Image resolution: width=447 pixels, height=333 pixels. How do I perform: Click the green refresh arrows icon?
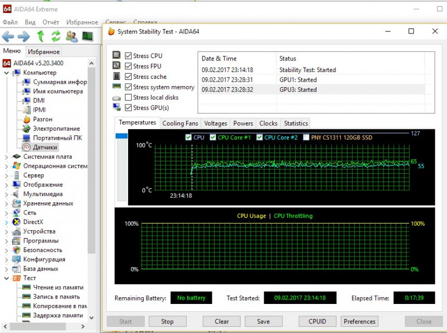click(56, 36)
